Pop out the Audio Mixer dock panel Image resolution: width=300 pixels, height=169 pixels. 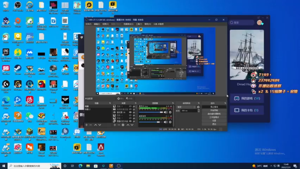point(173,103)
